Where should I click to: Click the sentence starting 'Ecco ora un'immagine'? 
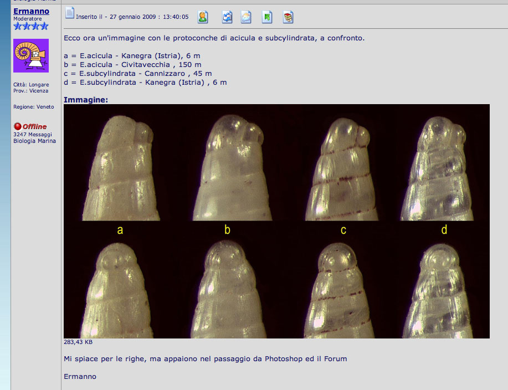tap(214, 38)
